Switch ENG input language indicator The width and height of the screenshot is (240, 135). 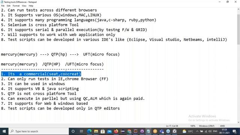[215, 131]
